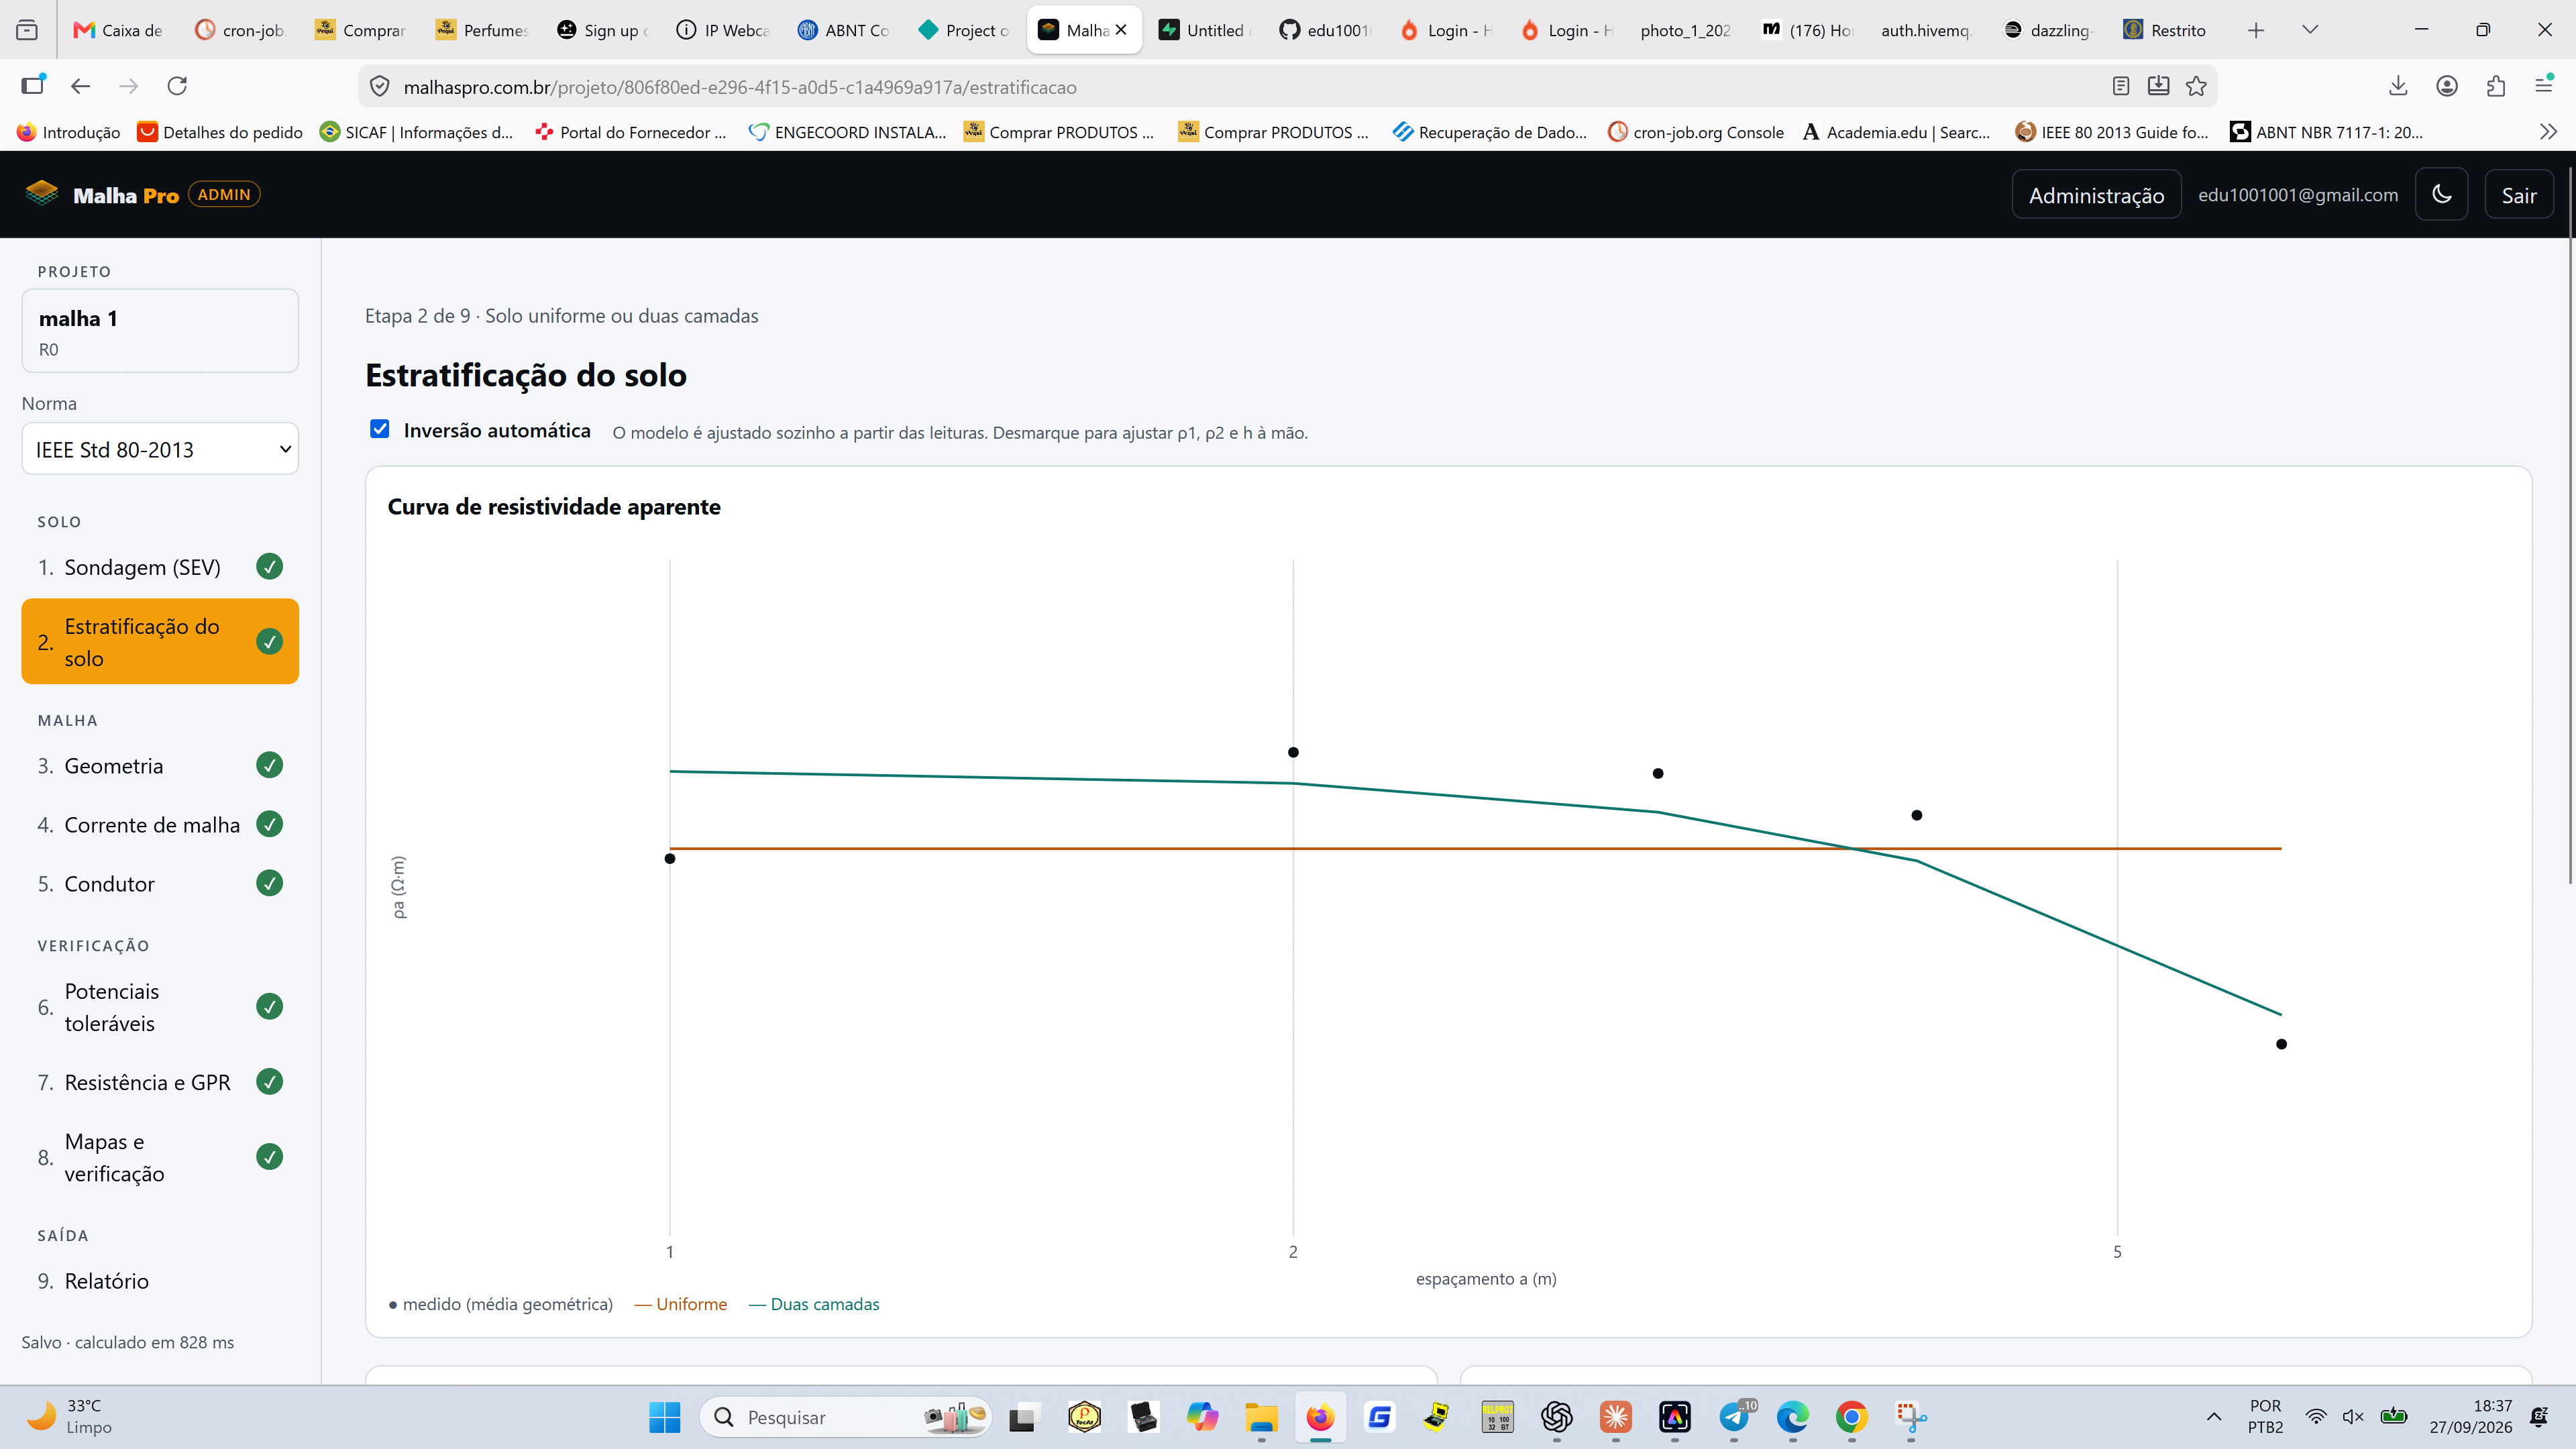Image resolution: width=2576 pixels, height=1449 pixels.
Task: Go back with browser back arrow
Action: pos(81,86)
